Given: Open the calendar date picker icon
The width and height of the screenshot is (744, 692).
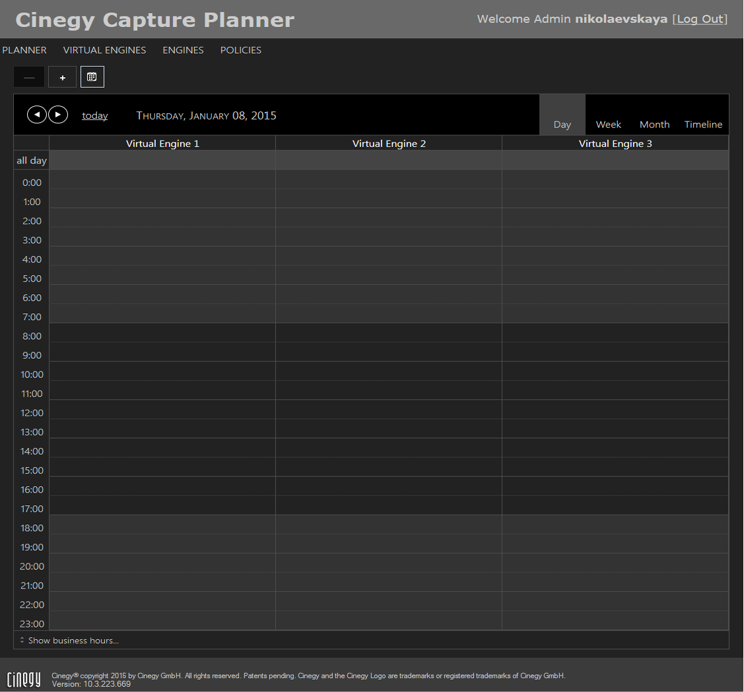Looking at the screenshot, I should (x=92, y=77).
